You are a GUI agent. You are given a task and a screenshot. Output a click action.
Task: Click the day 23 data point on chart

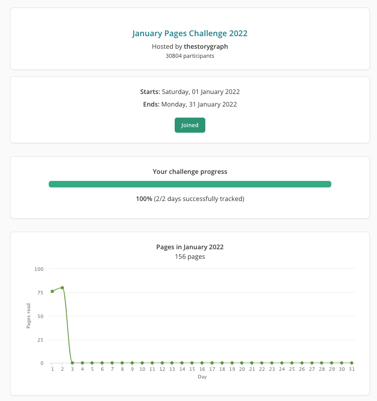point(272,363)
